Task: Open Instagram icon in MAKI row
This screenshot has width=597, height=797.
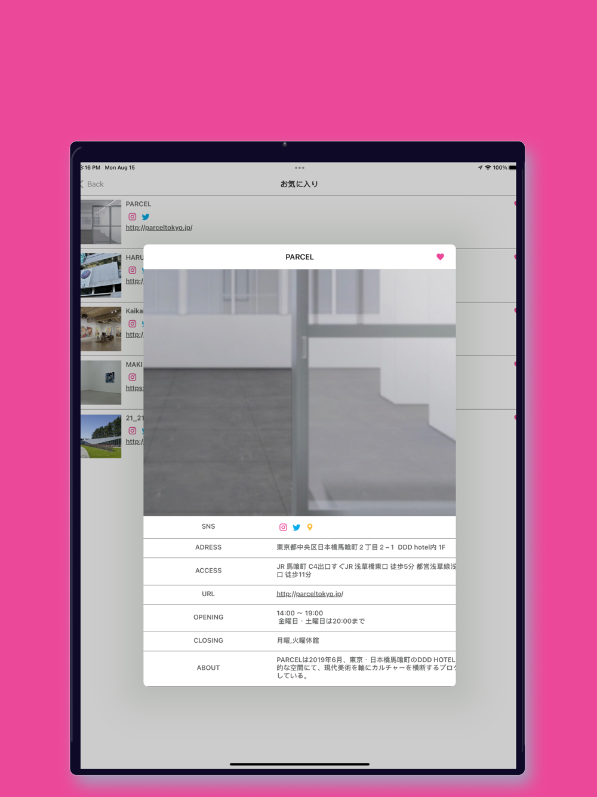Action: pyautogui.click(x=133, y=377)
